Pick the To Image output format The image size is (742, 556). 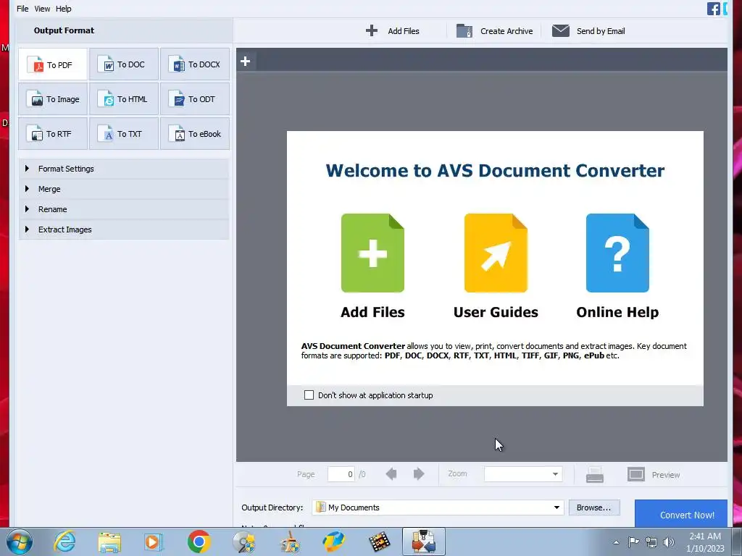(x=53, y=98)
